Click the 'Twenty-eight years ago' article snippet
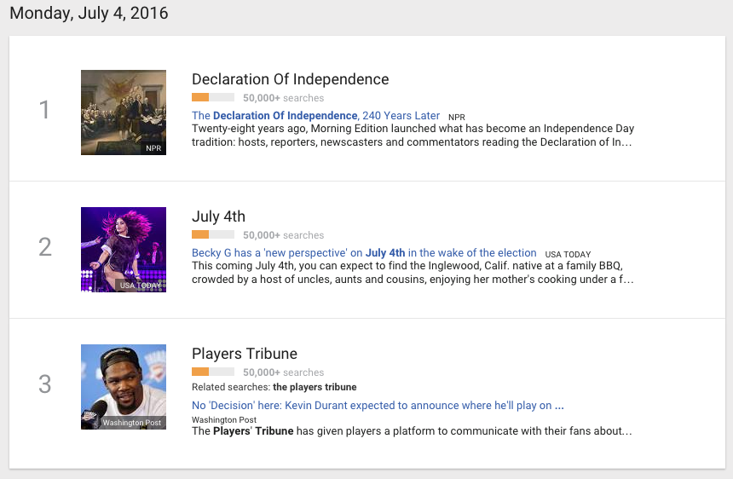Screen dimensions: 733x479 [413, 136]
